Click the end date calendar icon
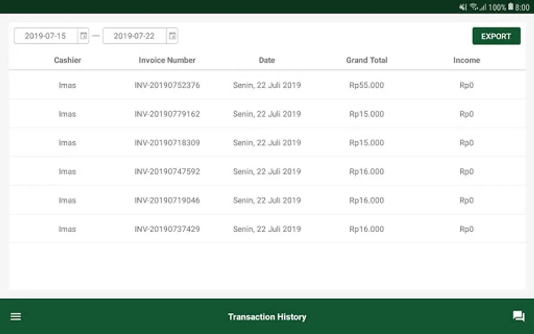This screenshot has width=534, height=334. [172, 36]
